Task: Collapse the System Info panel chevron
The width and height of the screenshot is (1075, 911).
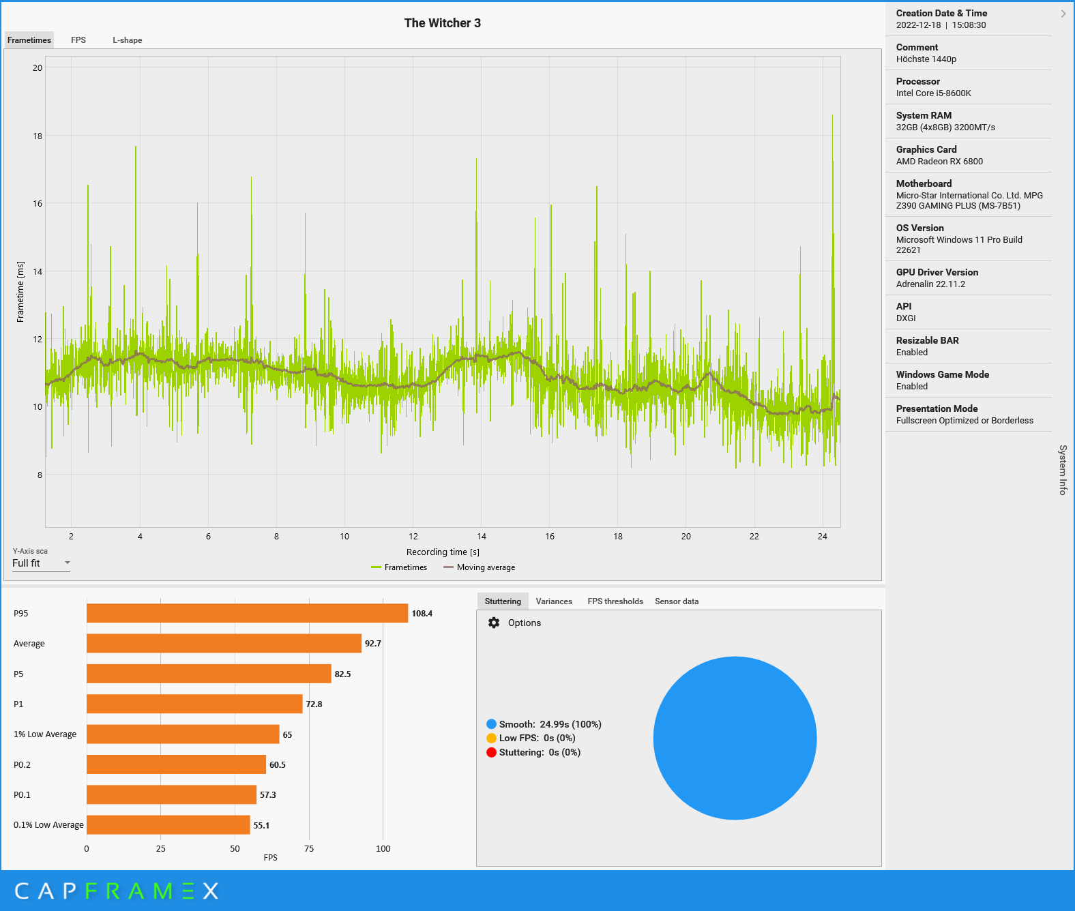Action: pyautogui.click(x=1063, y=14)
